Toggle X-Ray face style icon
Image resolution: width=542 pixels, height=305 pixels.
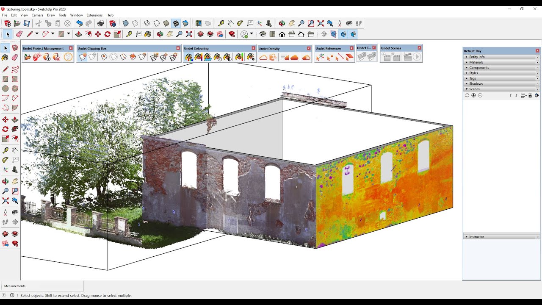coord(125,23)
